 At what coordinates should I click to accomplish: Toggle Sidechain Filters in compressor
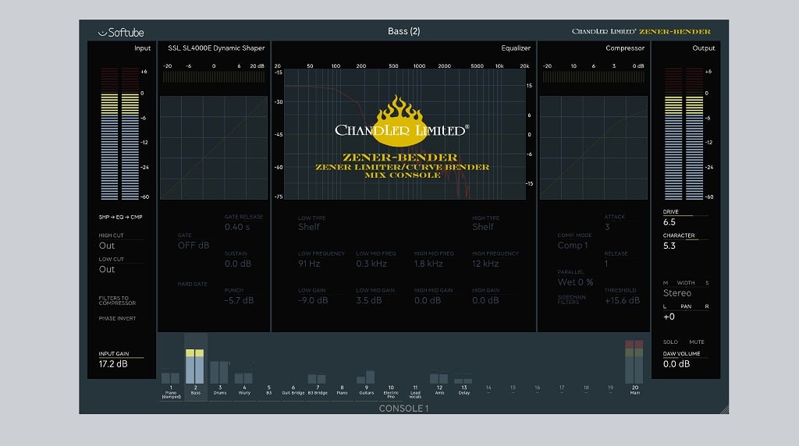tap(571, 300)
